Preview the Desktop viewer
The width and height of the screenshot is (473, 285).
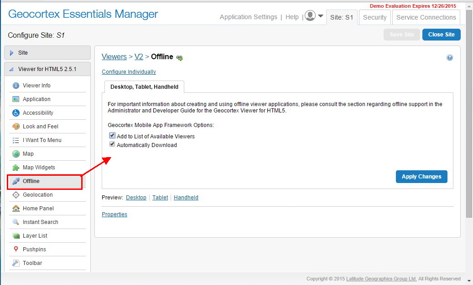point(136,198)
